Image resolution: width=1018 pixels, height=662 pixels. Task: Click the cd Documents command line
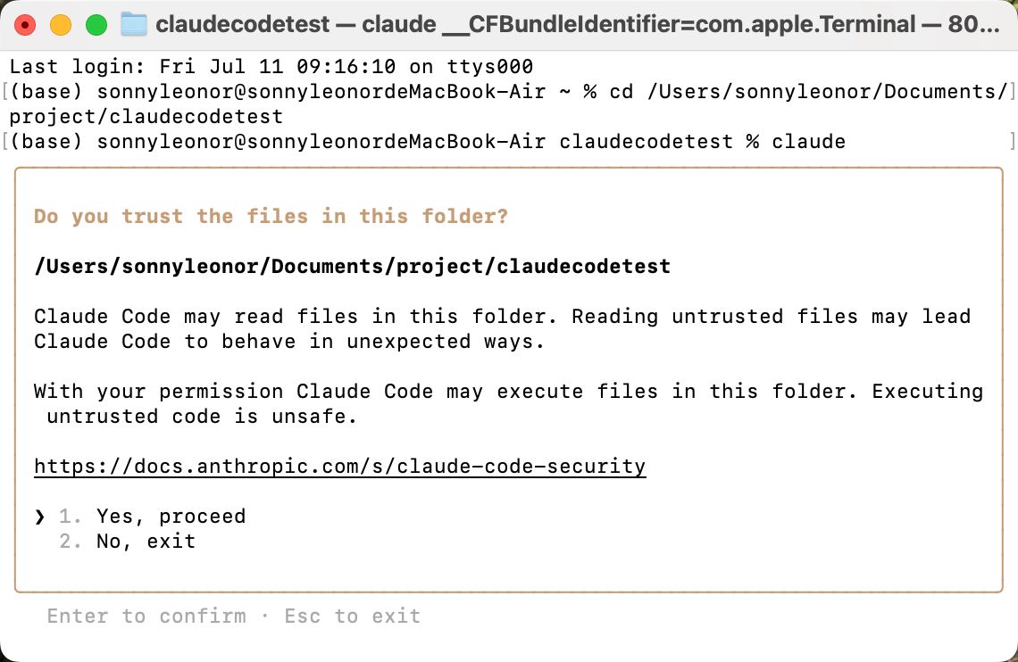500,91
